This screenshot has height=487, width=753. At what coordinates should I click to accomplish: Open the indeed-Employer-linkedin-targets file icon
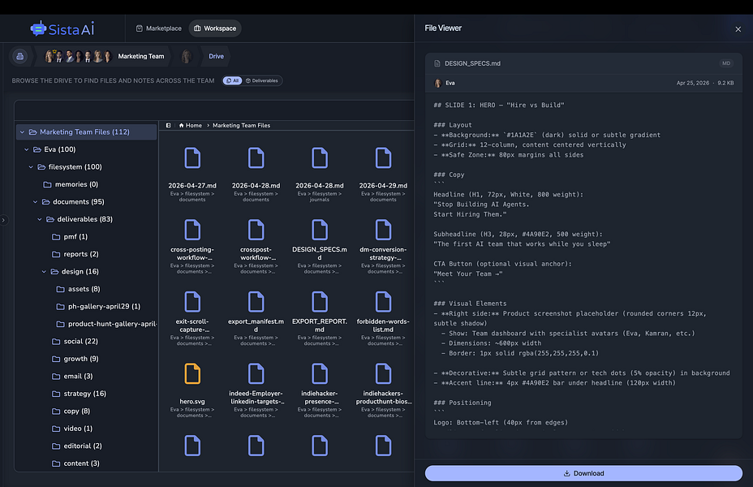pyautogui.click(x=256, y=373)
